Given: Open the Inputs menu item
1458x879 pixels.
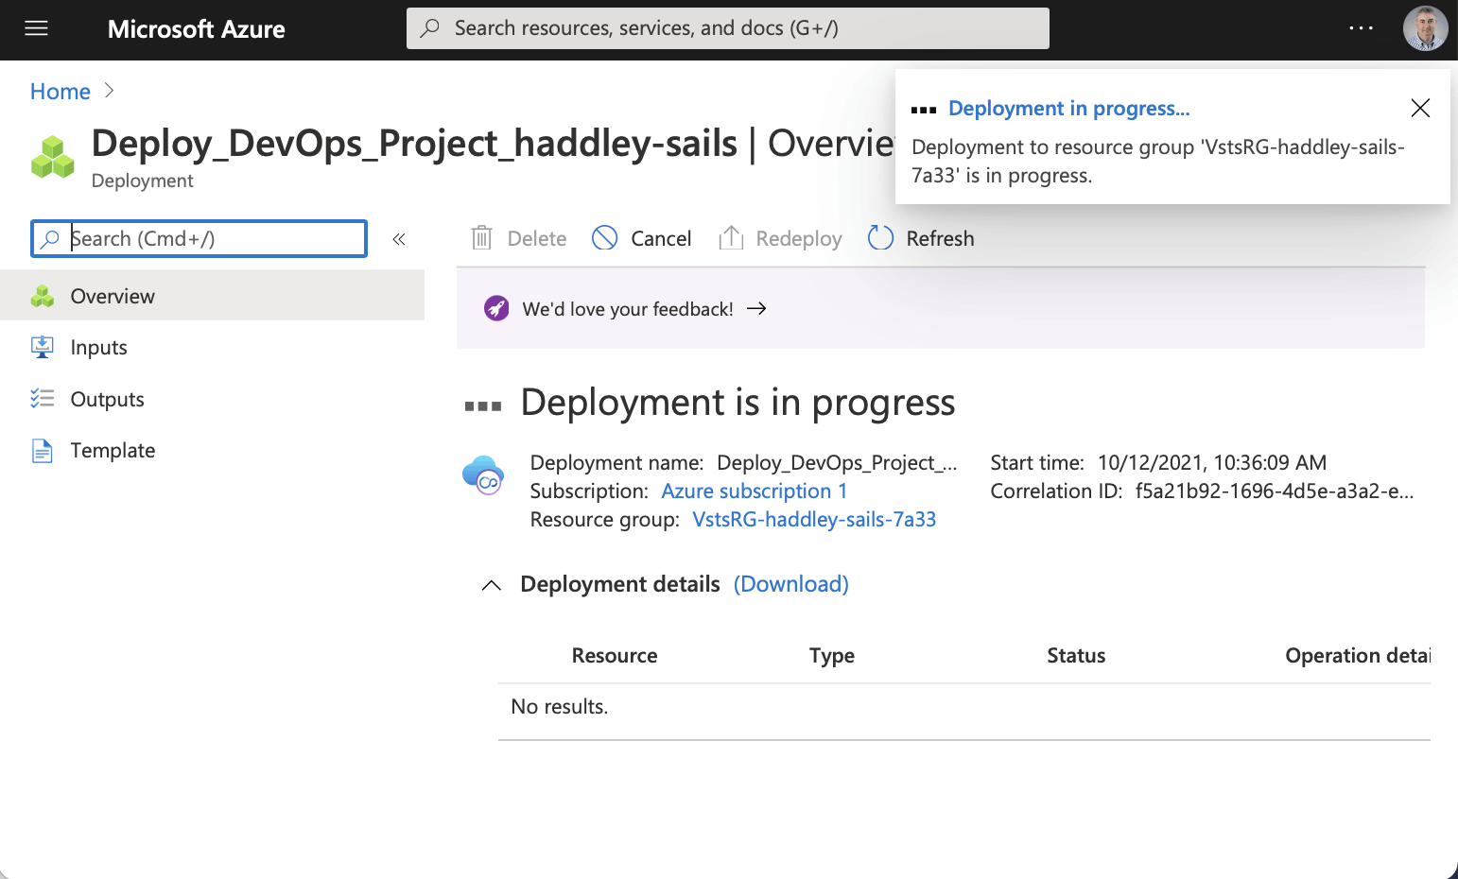Looking at the screenshot, I should pos(98,347).
